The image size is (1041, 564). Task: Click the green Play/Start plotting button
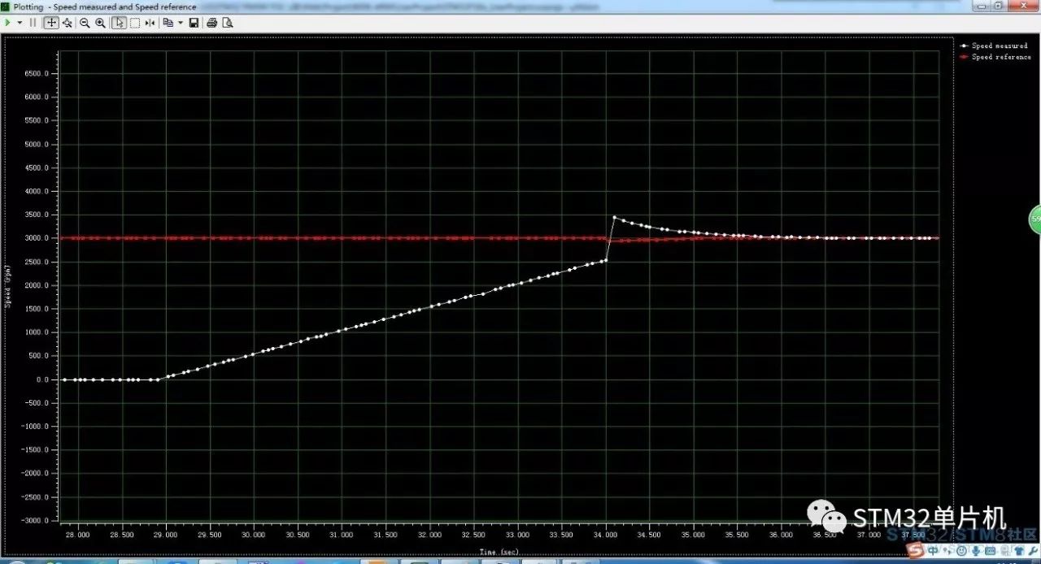pos(8,23)
